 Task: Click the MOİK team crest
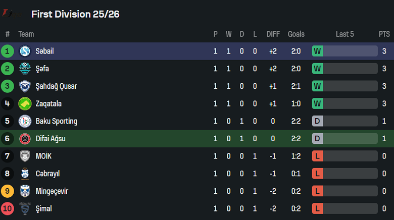click(x=25, y=156)
